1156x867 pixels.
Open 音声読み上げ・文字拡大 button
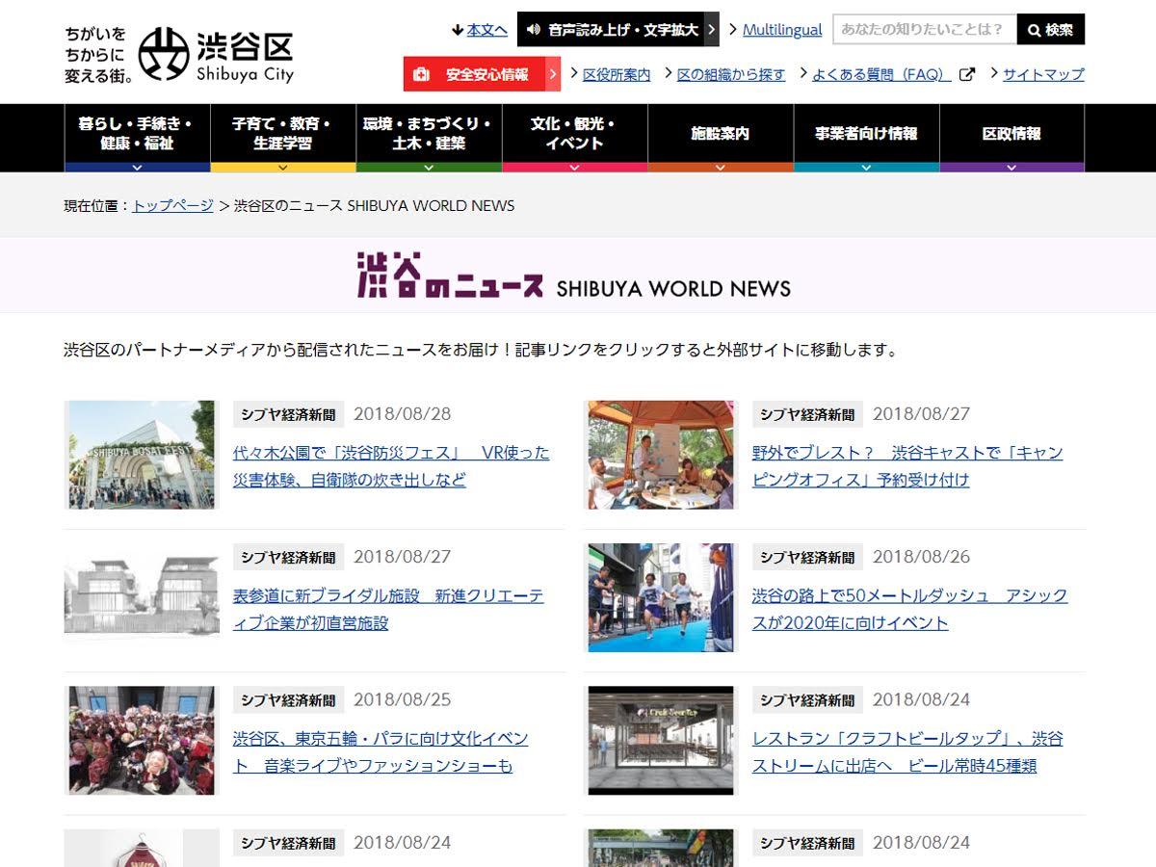[x=617, y=30]
